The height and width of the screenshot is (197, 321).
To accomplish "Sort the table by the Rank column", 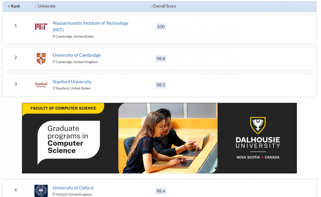I will (x=14, y=6).
